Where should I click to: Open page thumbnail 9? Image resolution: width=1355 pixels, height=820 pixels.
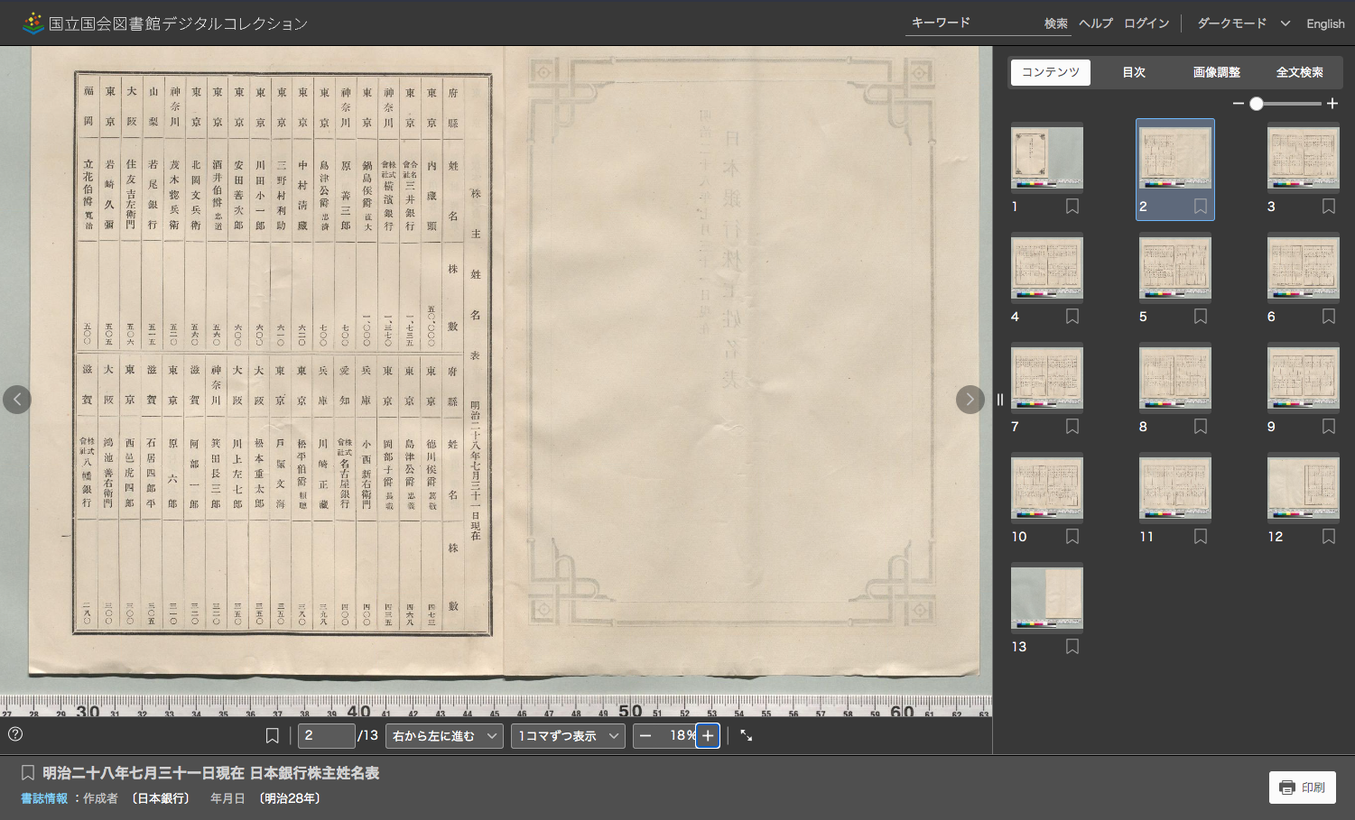click(1304, 377)
